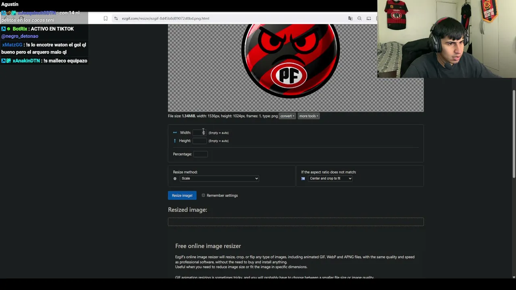Click the scroll-down arrow of the page scrollbar
516x290 pixels.
514,277
